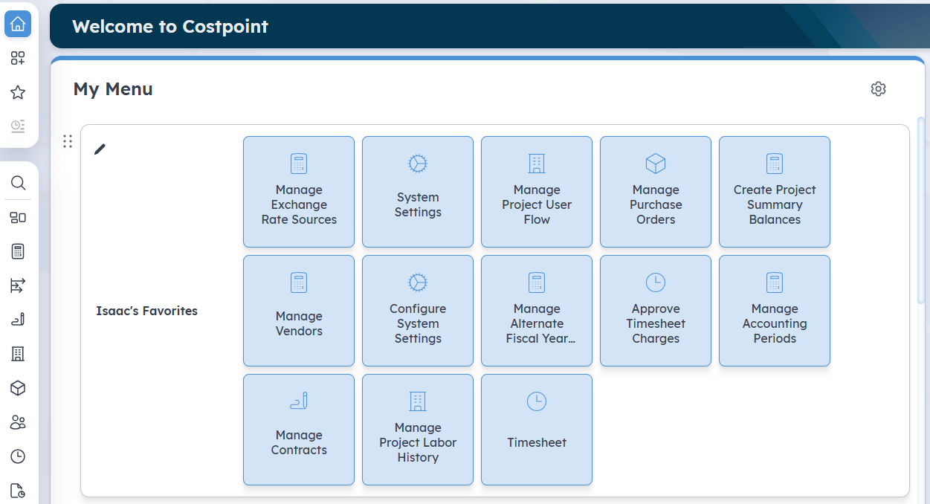Image resolution: width=930 pixels, height=504 pixels.
Task: Open the Manage Exchange Rate Sources tile
Action: click(299, 192)
